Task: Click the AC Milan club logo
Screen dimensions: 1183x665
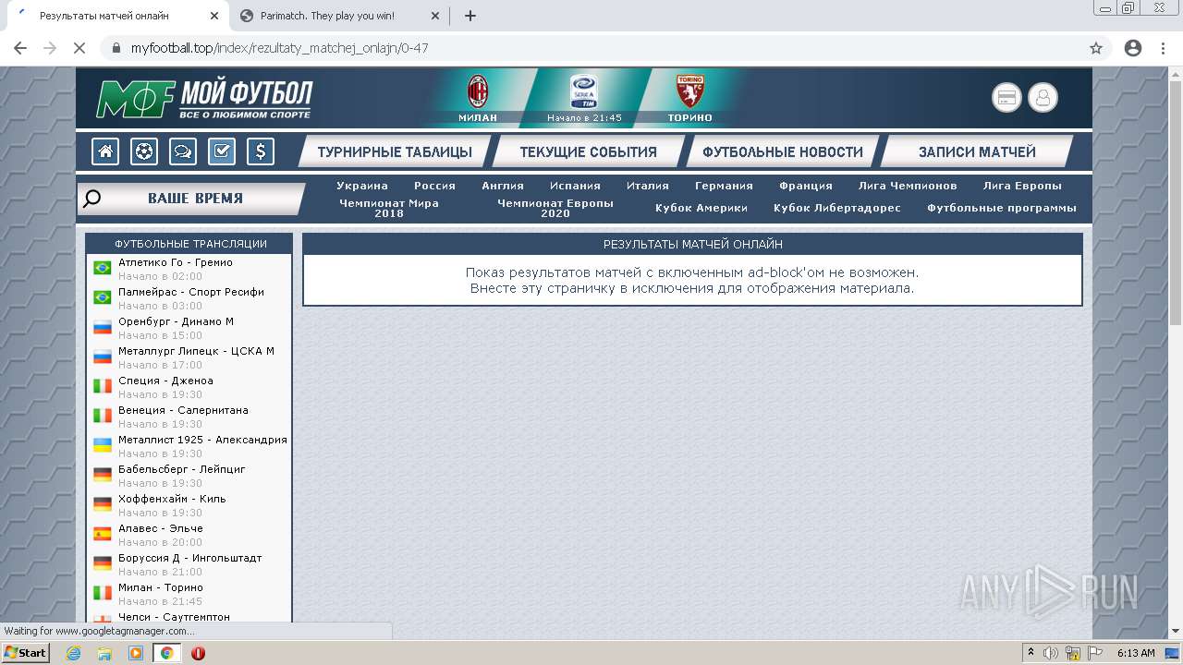Action: [x=478, y=92]
